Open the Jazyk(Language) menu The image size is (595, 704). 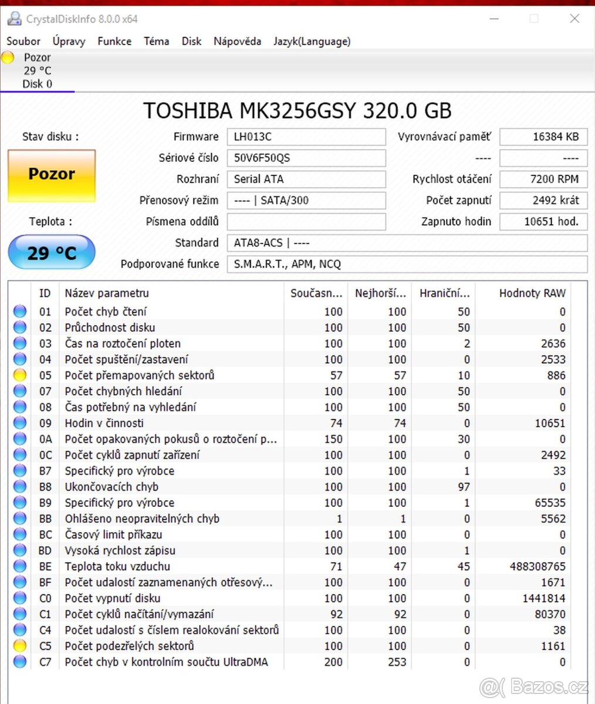pos(312,41)
